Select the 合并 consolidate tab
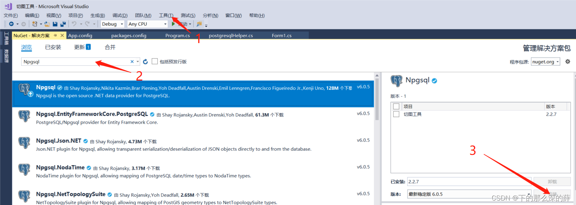This screenshot has width=576, height=205. pyautogui.click(x=110, y=47)
